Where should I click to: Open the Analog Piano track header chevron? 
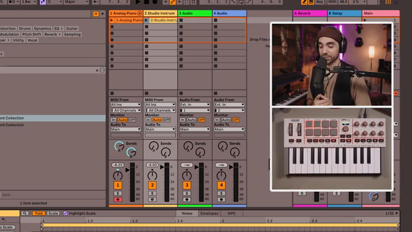[x=140, y=13]
